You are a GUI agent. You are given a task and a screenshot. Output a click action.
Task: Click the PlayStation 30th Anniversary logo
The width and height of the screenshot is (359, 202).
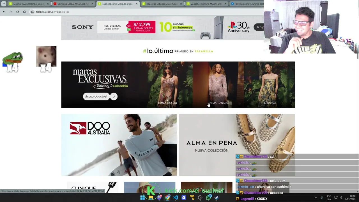coord(238,27)
